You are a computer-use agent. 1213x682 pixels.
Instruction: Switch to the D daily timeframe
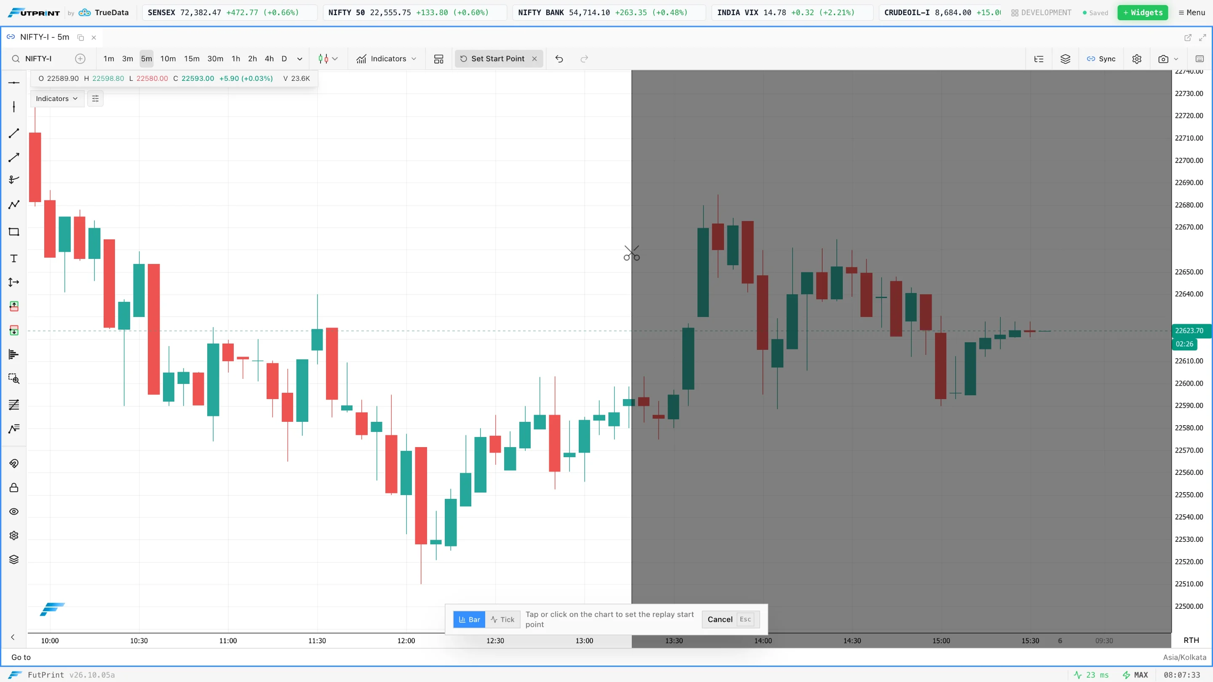pyautogui.click(x=284, y=59)
